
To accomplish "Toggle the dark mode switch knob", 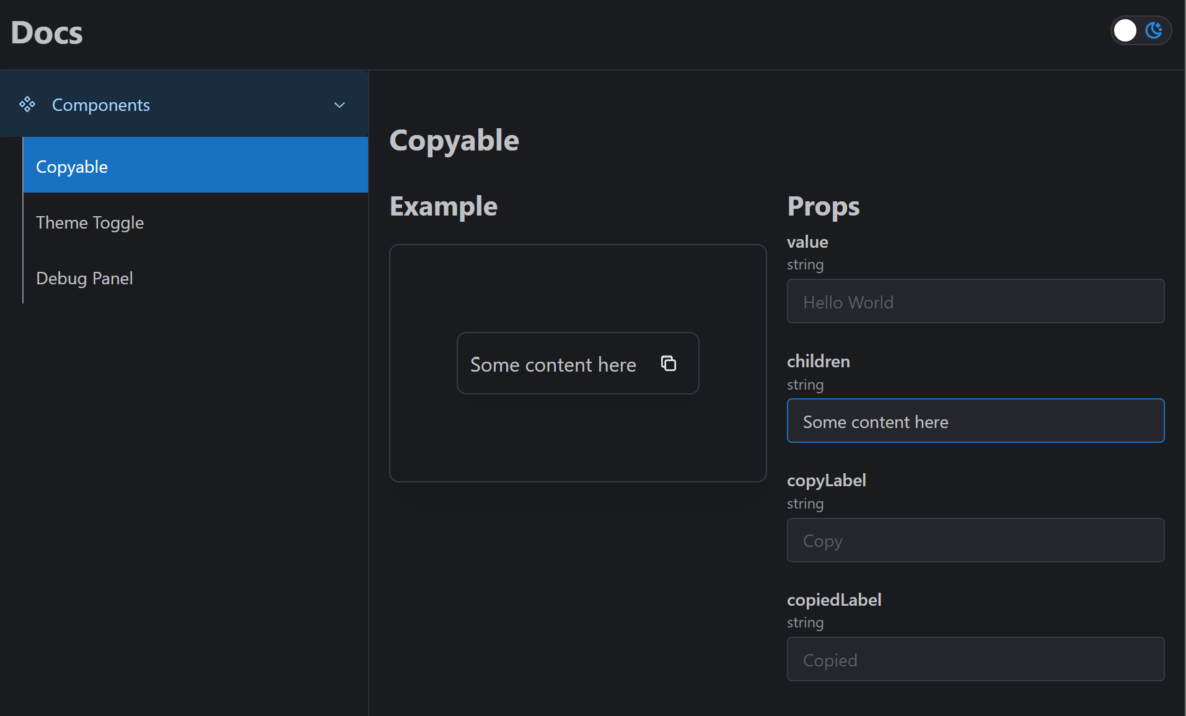I will [1125, 30].
